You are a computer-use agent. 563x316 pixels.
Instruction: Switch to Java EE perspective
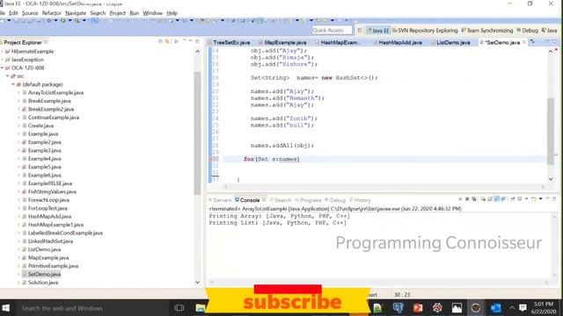pos(377,31)
